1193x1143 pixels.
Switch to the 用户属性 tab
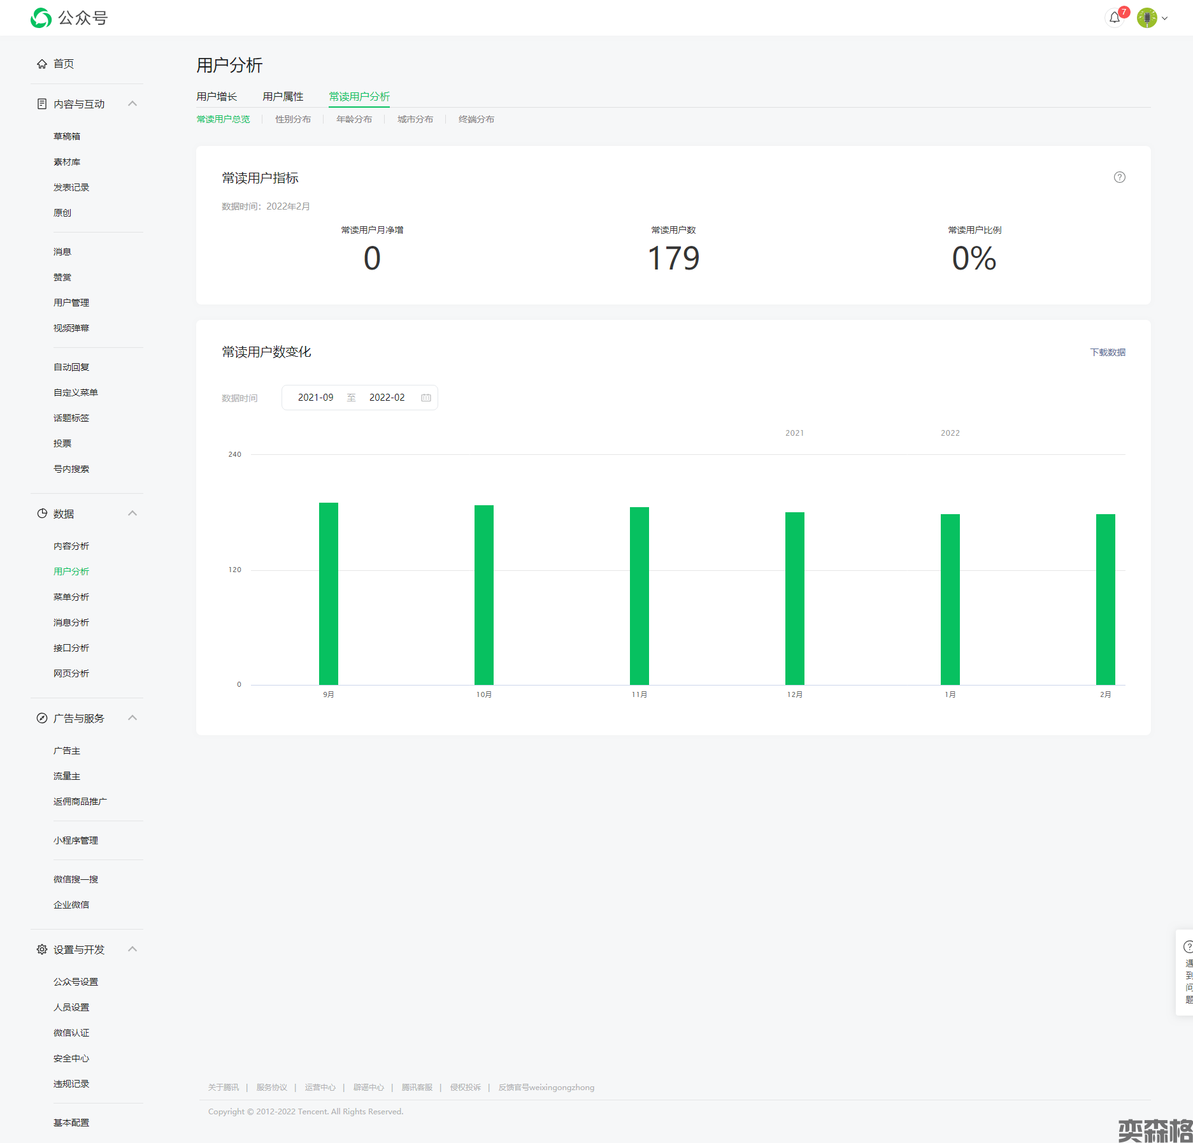pos(283,97)
